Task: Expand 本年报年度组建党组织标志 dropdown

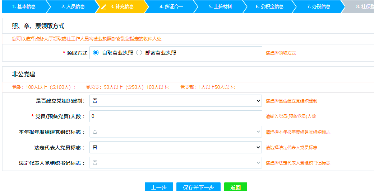Action: point(175,132)
